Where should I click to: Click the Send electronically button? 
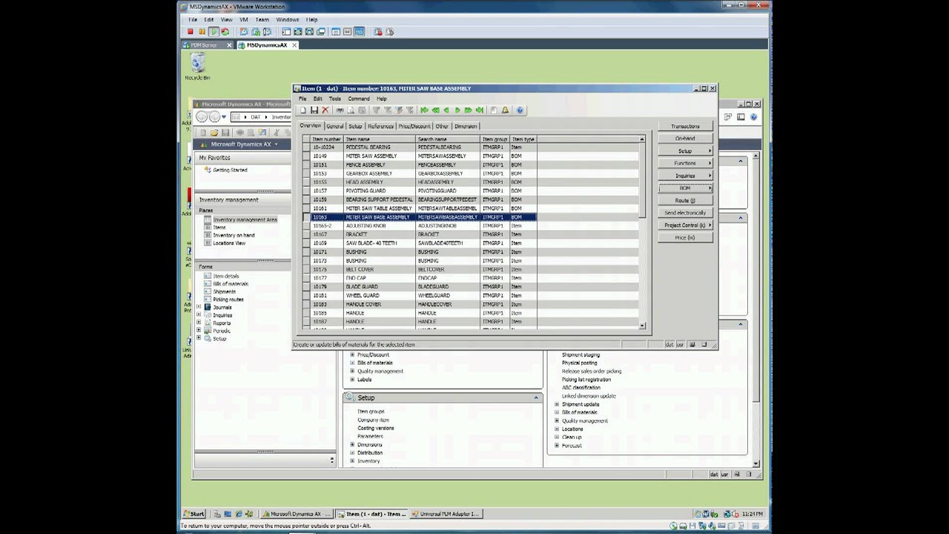pos(685,213)
